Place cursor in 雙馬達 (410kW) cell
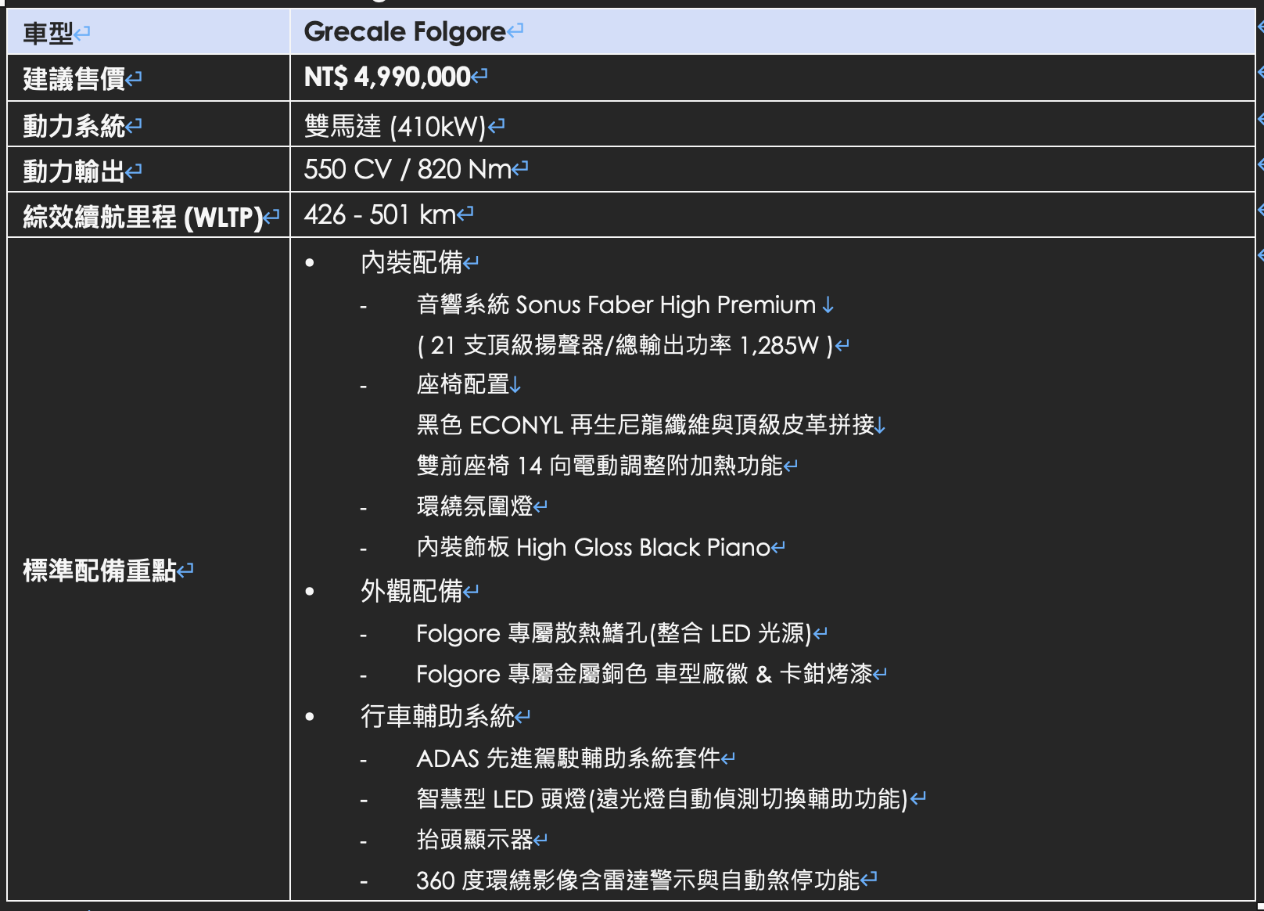Image resolution: width=1264 pixels, height=911 pixels. (x=395, y=126)
